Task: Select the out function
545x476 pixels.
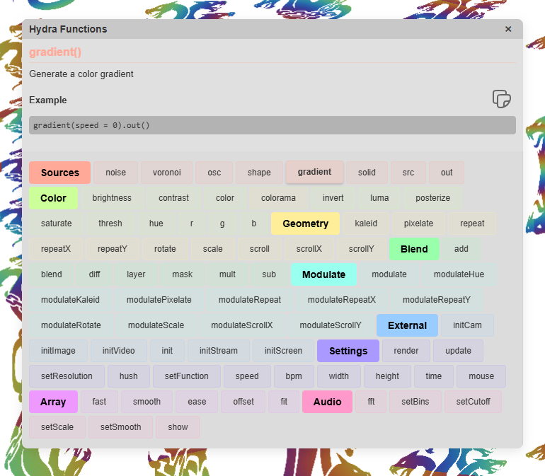Action: 447,173
